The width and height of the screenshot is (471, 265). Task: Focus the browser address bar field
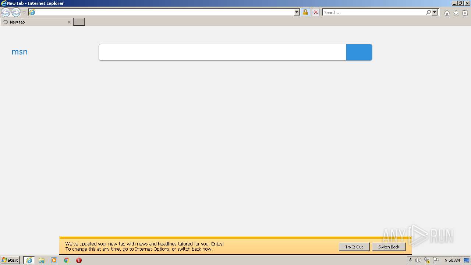(x=165, y=13)
